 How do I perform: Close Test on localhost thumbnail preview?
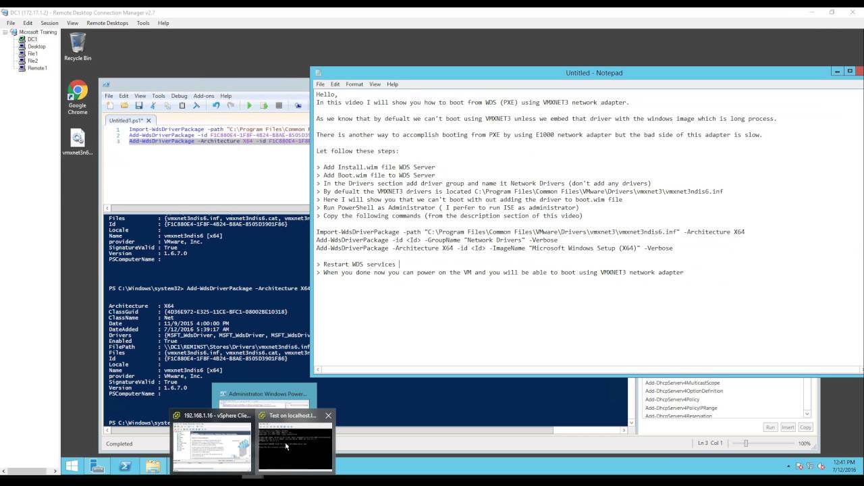[x=328, y=416]
